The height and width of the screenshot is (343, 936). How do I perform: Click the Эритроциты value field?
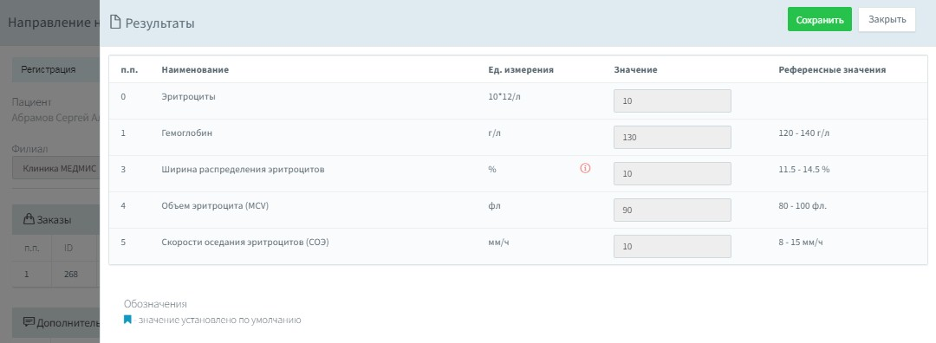click(673, 100)
